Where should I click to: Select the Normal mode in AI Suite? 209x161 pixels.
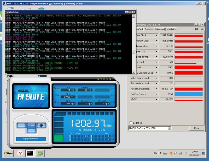(x=31, y=126)
